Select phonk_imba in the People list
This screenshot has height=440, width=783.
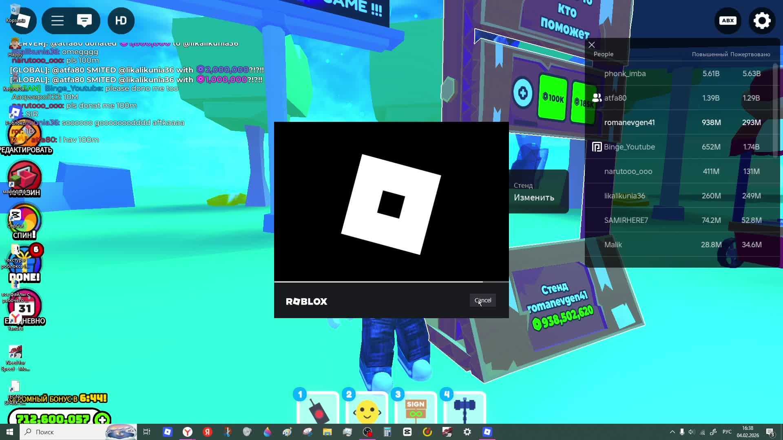(x=625, y=74)
